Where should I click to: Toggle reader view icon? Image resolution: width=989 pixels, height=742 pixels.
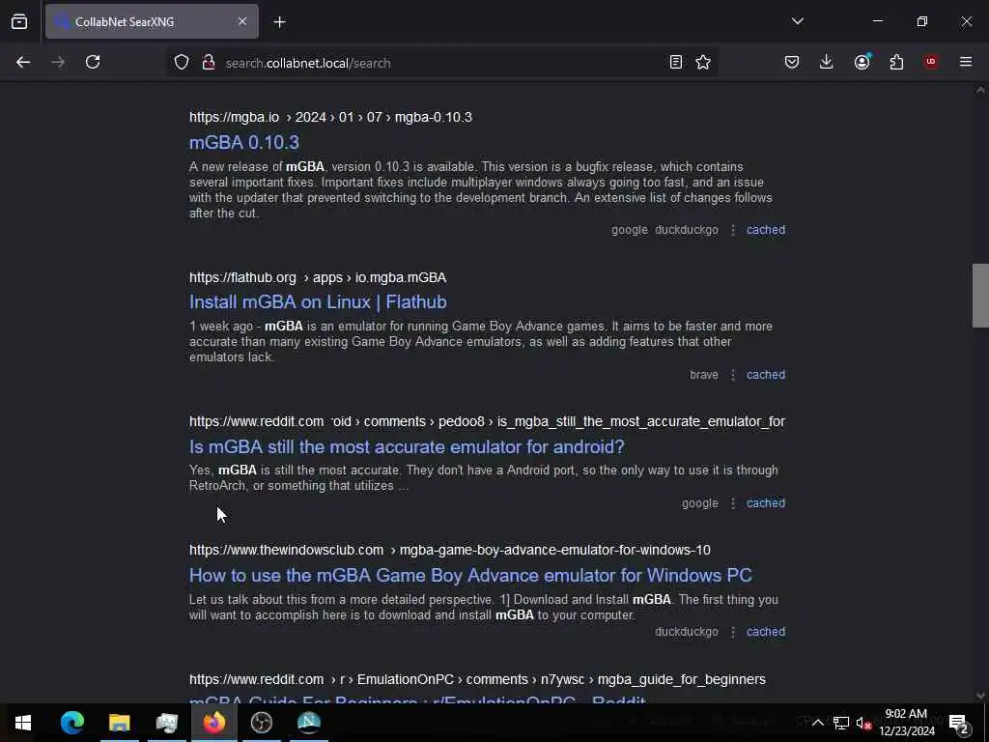(x=675, y=62)
